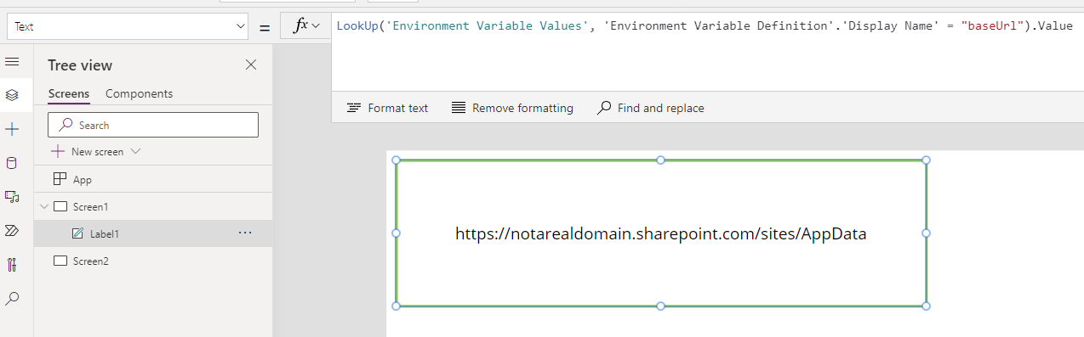Collapse the Screen1 tree node
This screenshot has width=1084, height=337.
(44, 206)
